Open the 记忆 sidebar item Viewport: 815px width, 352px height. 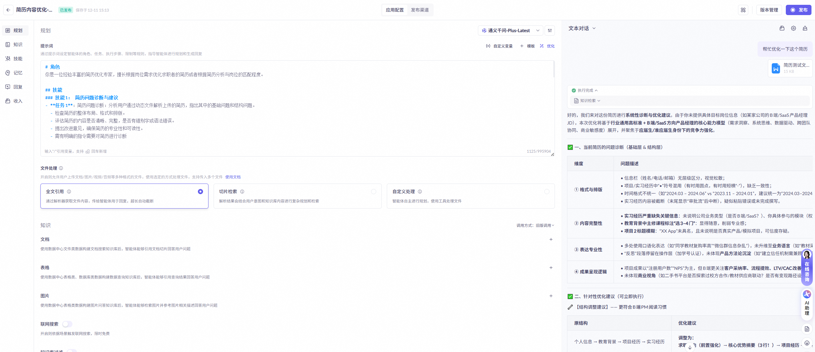click(15, 73)
